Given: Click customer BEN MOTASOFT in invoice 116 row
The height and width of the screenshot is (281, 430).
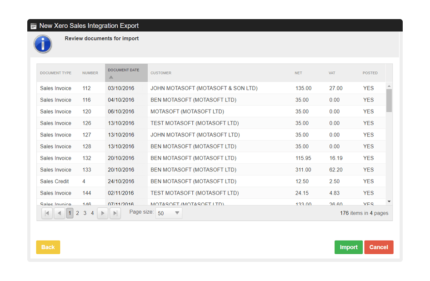Looking at the screenshot, I should (x=193, y=100).
